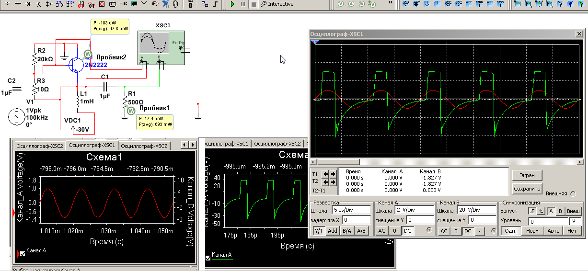Screen dimensions: 588x271
Task: Open the MISC components group icon
Action: (123, 4)
